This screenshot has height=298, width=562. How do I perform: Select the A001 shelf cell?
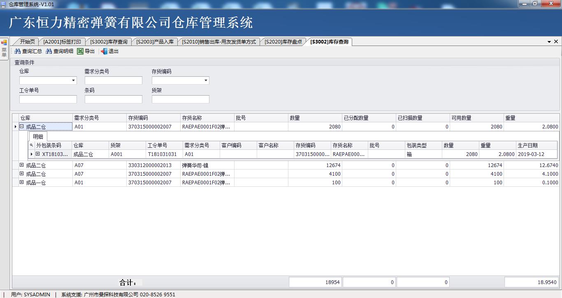click(127, 154)
